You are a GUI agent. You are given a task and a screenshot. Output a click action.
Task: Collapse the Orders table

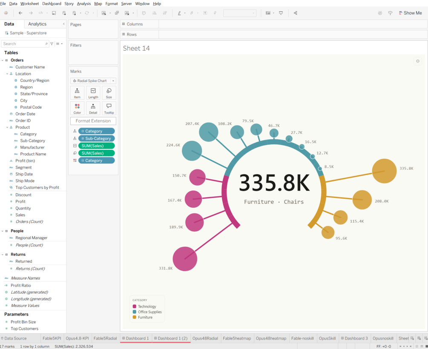click(x=3, y=60)
